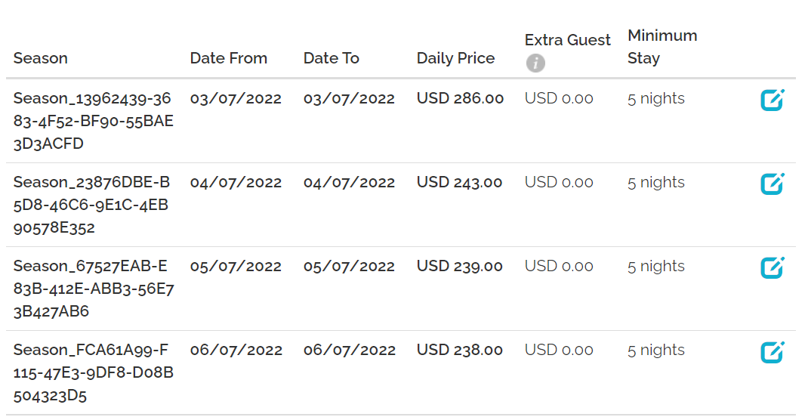The height and width of the screenshot is (417, 808).
Task: Select season name starting Season_FCA61A99
Action: click(93, 372)
